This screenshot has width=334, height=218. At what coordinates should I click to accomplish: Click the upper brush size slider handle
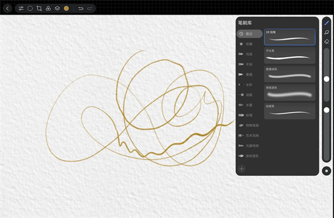327,79
